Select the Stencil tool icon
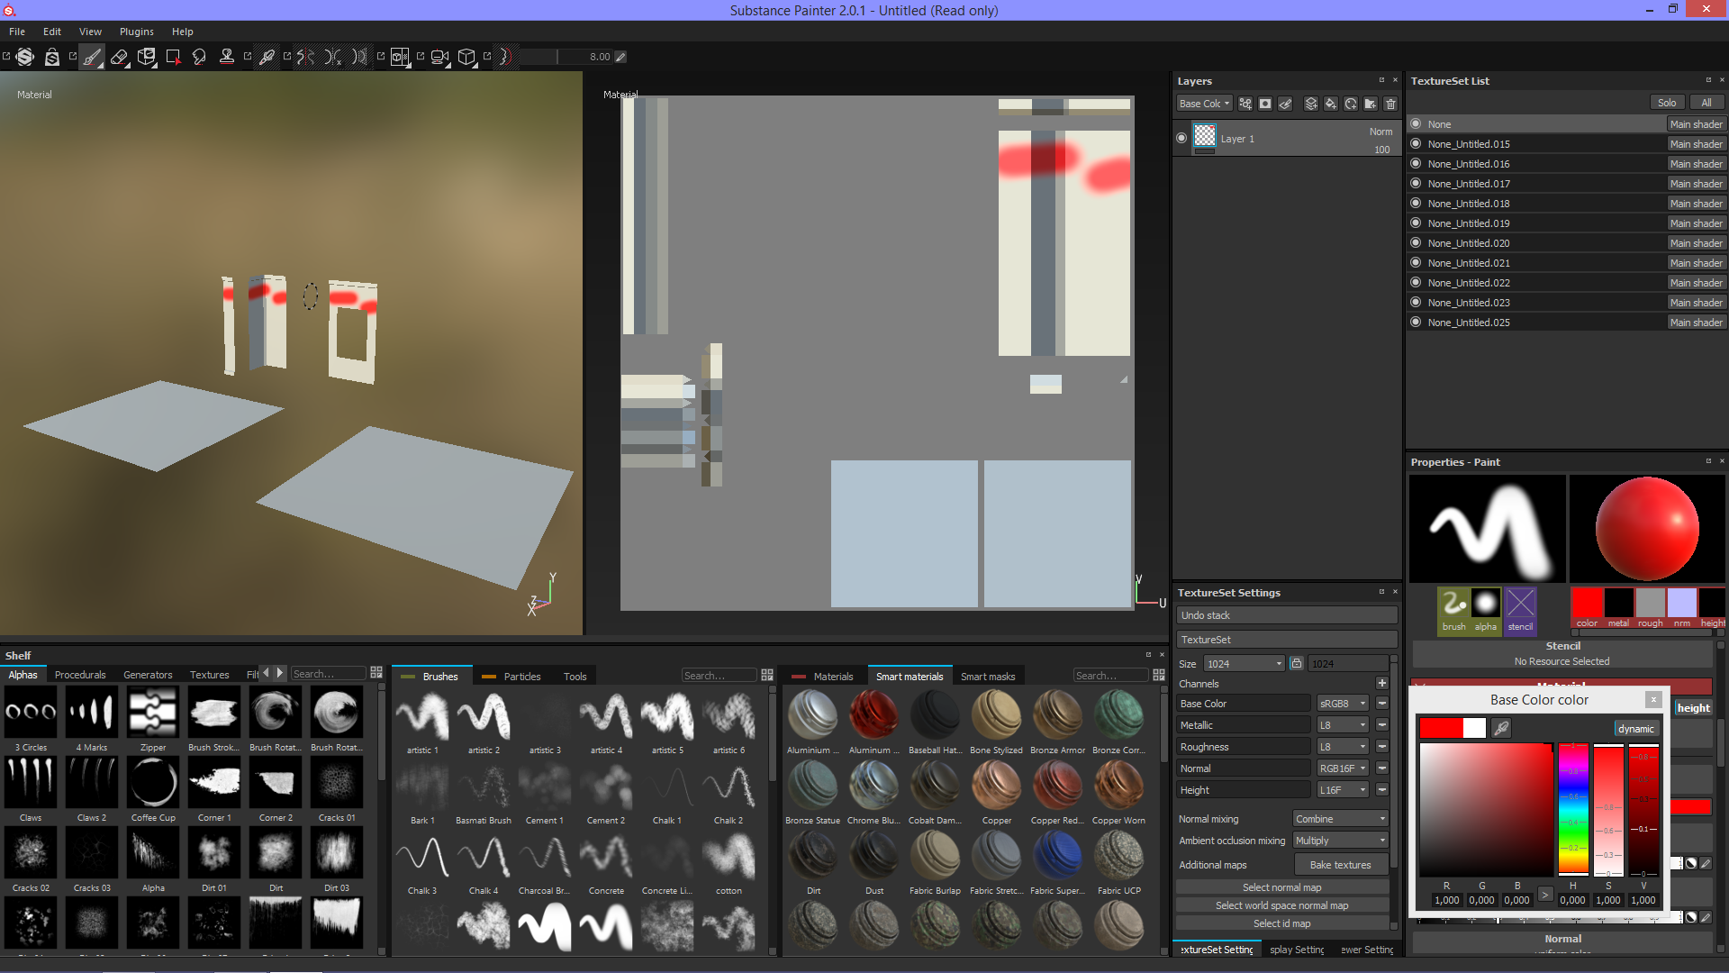Screen dimensions: 1729x973 (x=1517, y=605)
